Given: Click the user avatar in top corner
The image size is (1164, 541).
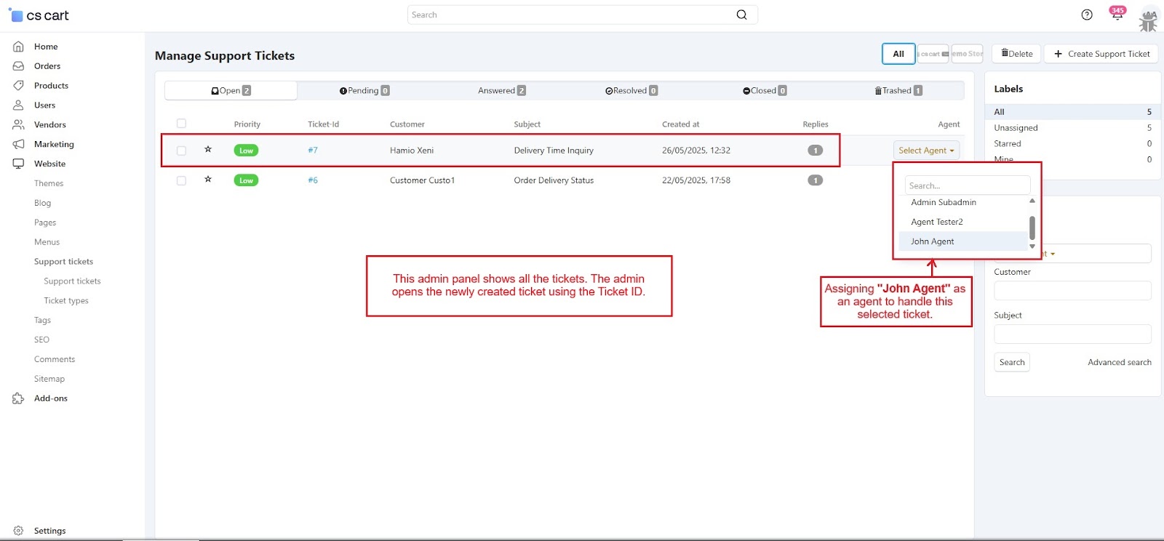Looking at the screenshot, I should coord(1148,19).
